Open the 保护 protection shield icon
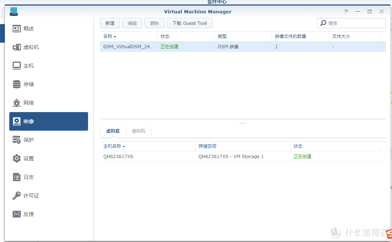Image resolution: width=392 pixels, height=242 pixels. pyautogui.click(x=16, y=140)
